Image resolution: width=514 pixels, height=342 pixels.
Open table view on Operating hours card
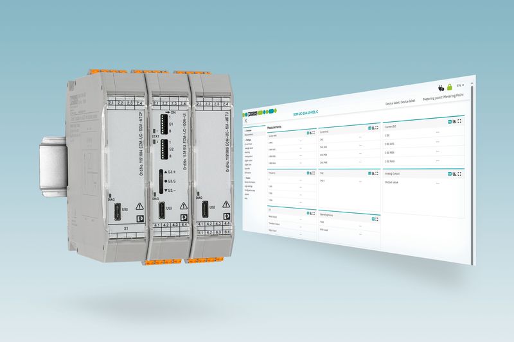[373, 219]
